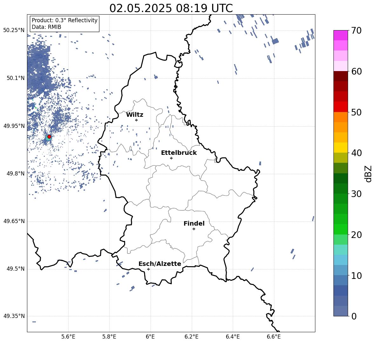Click the title 02.05.2025 08:19 UTC
Screen dimensions: 376x343
pyautogui.click(x=171, y=8)
